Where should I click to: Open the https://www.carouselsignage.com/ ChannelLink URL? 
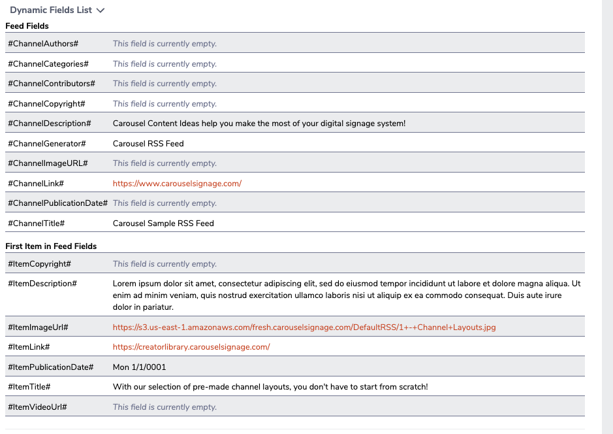(177, 184)
